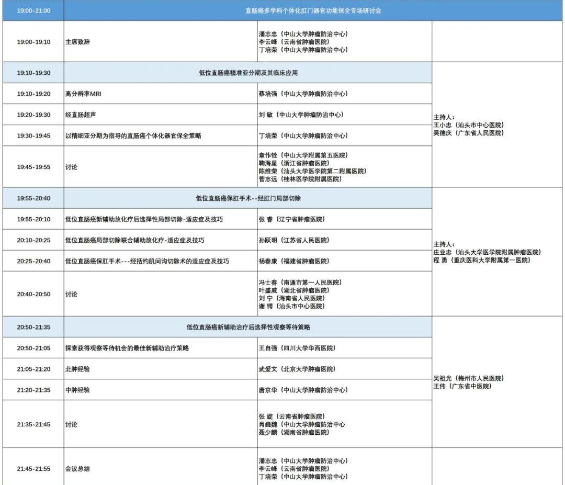Select section title 低位直肠癌精准亚分期及其临床应用
Image resolution: width=565 pixels, height=485 pixels.
coord(248,73)
